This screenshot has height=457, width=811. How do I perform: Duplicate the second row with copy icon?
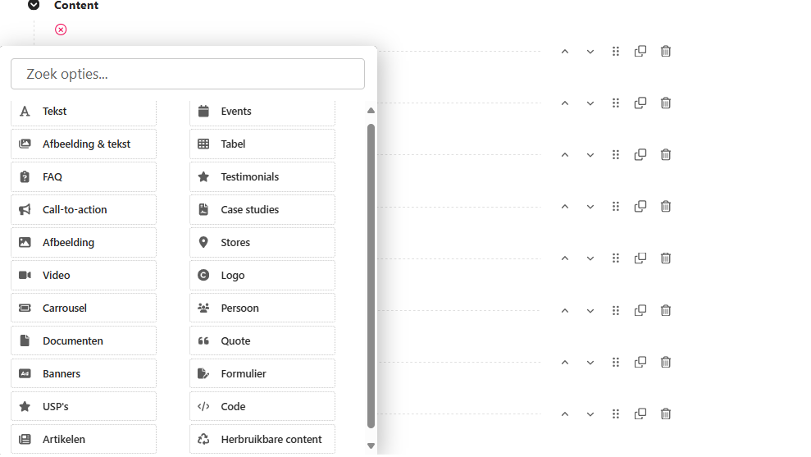[x=640, y=103]
